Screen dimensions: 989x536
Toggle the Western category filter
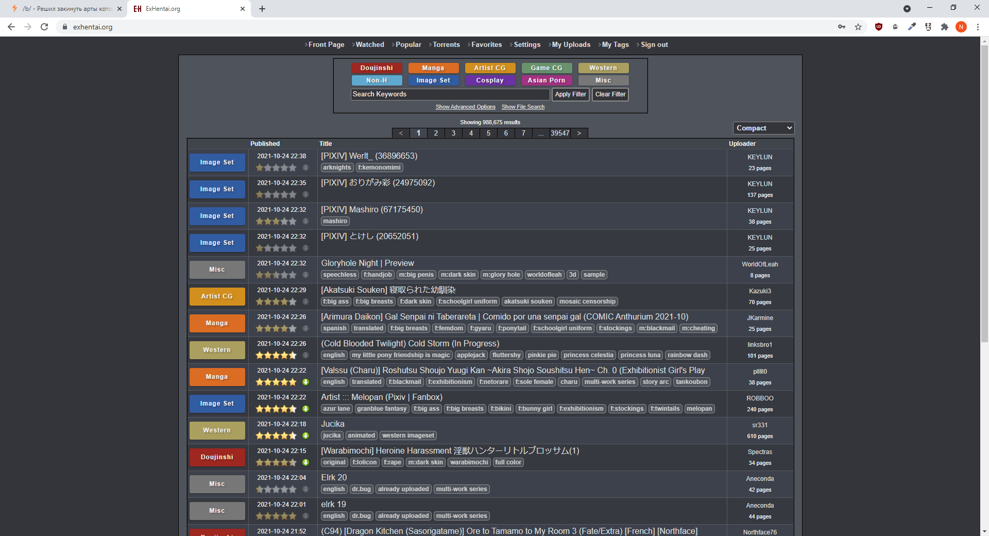(603, 68)
